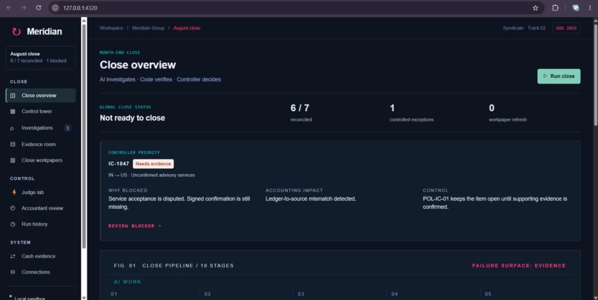This screenshot has width=598, height=300.
Task: Click the Control tower sidebar icon
Action: pos(13,112)
